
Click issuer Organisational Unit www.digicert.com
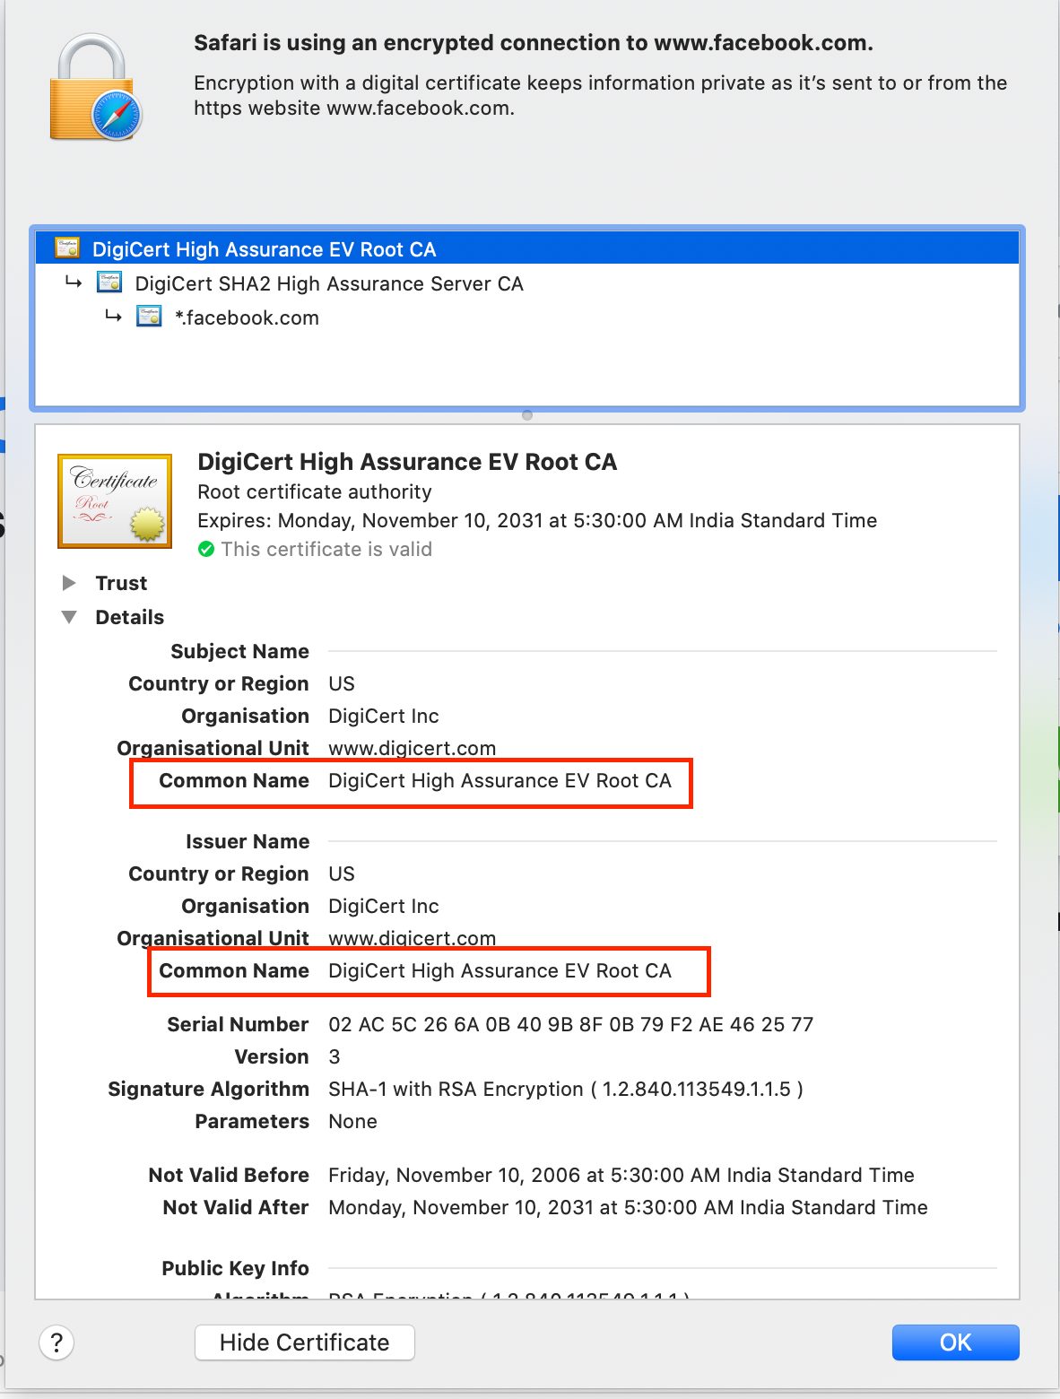click(x=413, y=938)
